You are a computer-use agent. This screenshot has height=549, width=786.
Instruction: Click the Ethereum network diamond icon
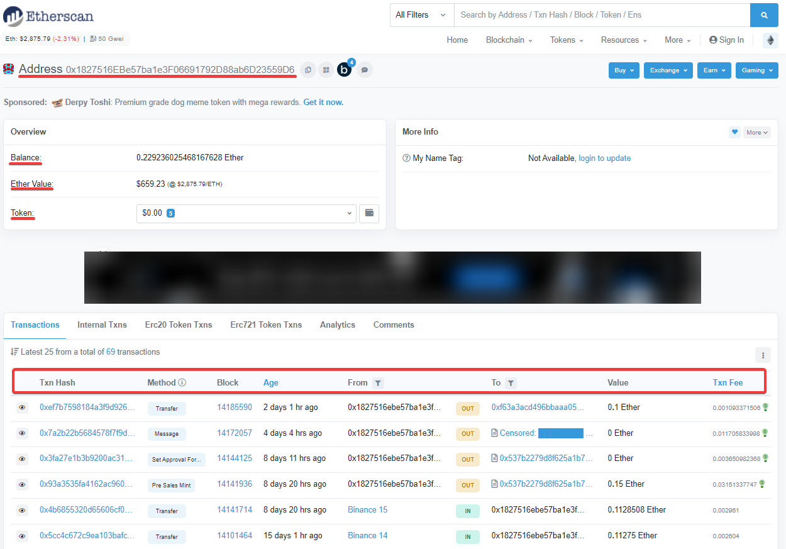pos(770,40)
